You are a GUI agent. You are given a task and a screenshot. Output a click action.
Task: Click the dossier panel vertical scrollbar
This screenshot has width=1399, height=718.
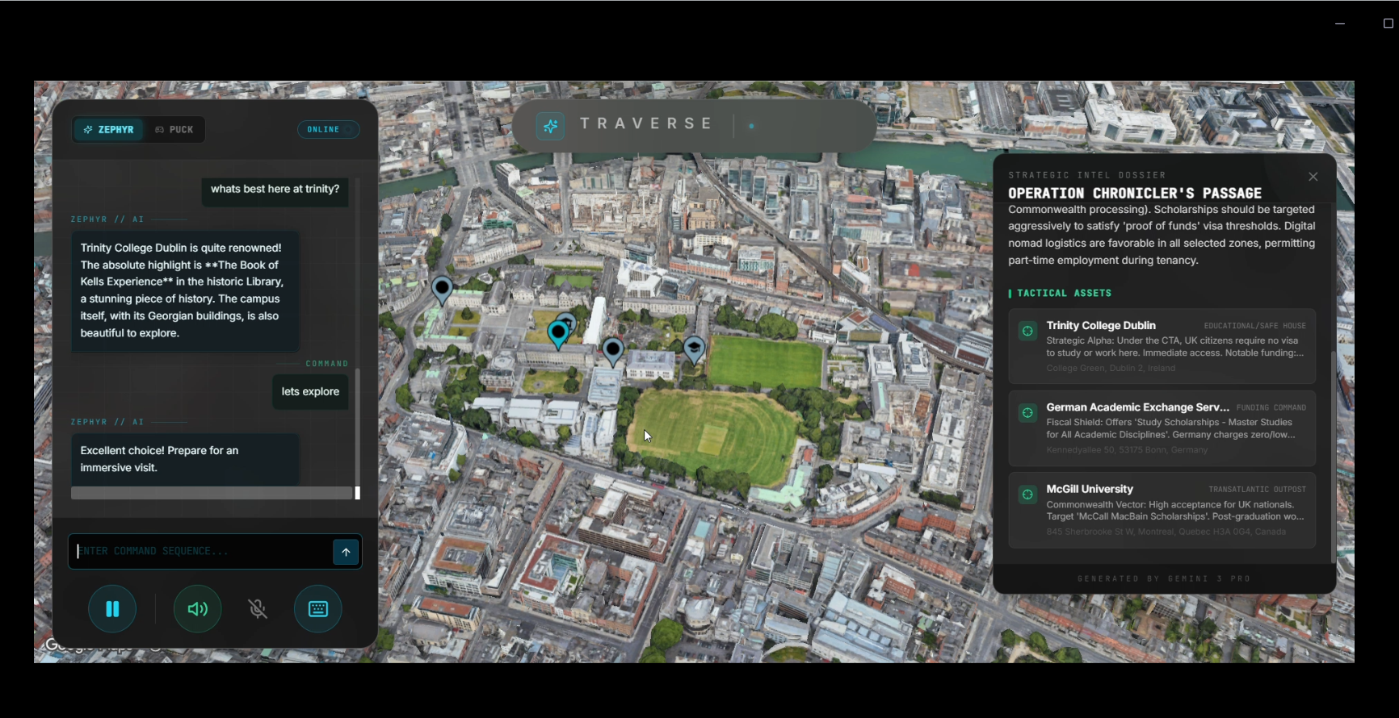point(1333,456)
